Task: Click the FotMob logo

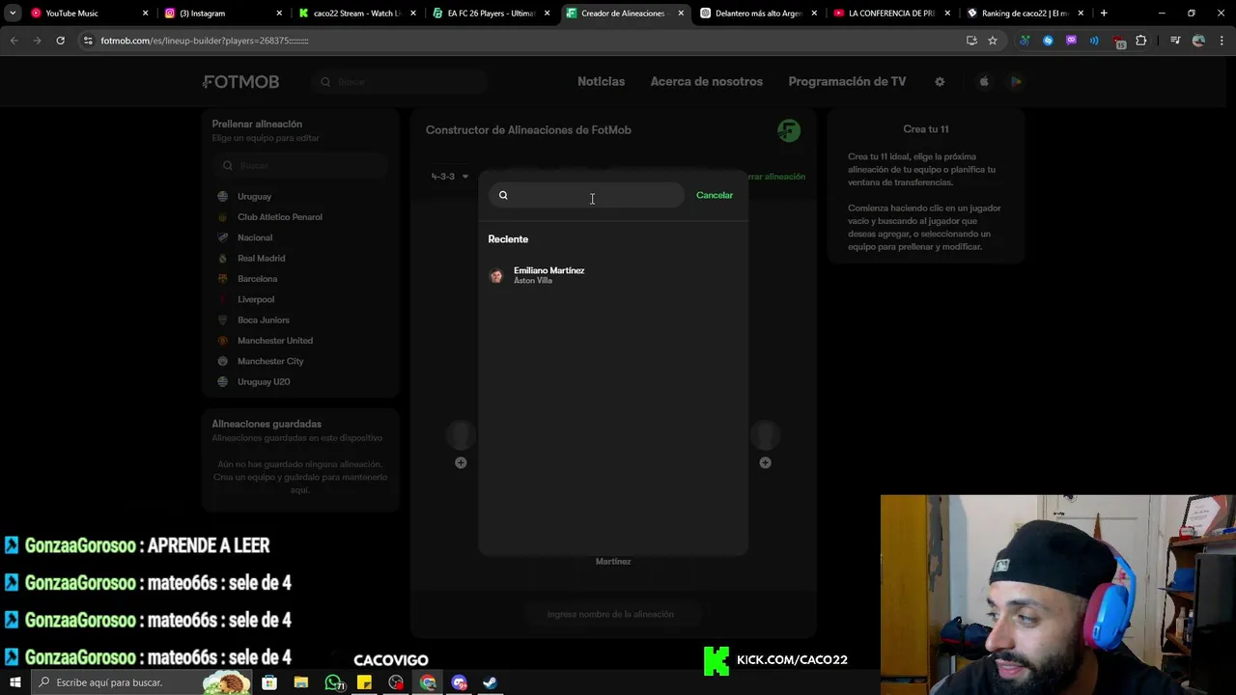Action: 241,82
